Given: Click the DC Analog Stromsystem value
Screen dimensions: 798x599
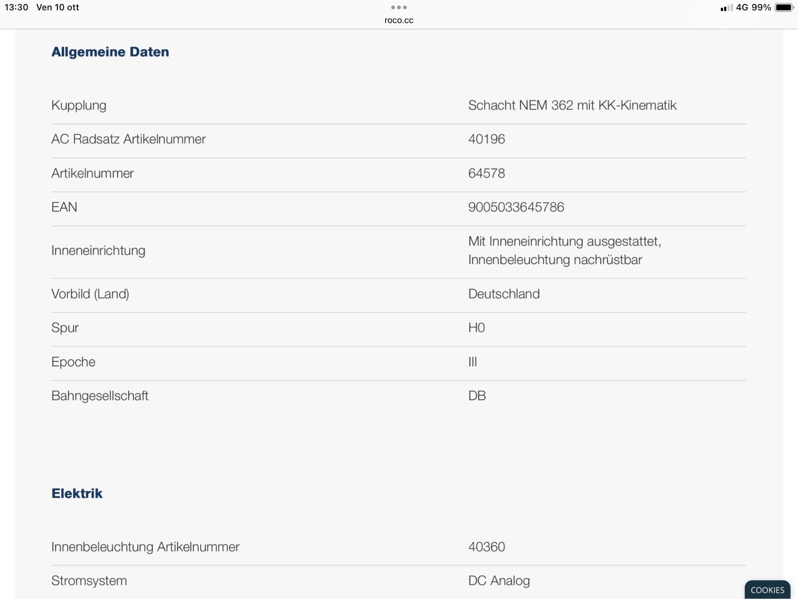Looking at the screenshot, I should click(499, 581).
